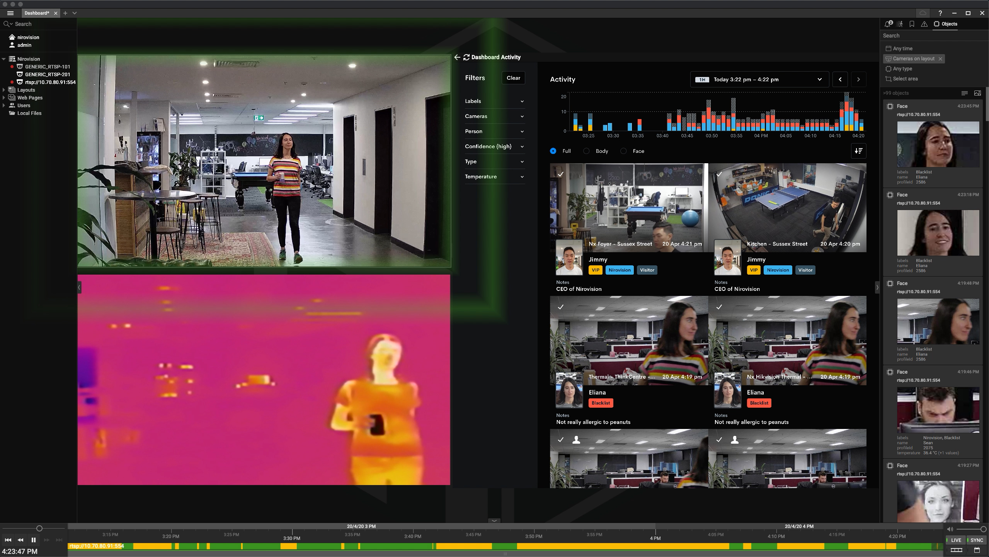989x557 pixels.
Task: Toggle the LIVE button
Action: [955, 540]
